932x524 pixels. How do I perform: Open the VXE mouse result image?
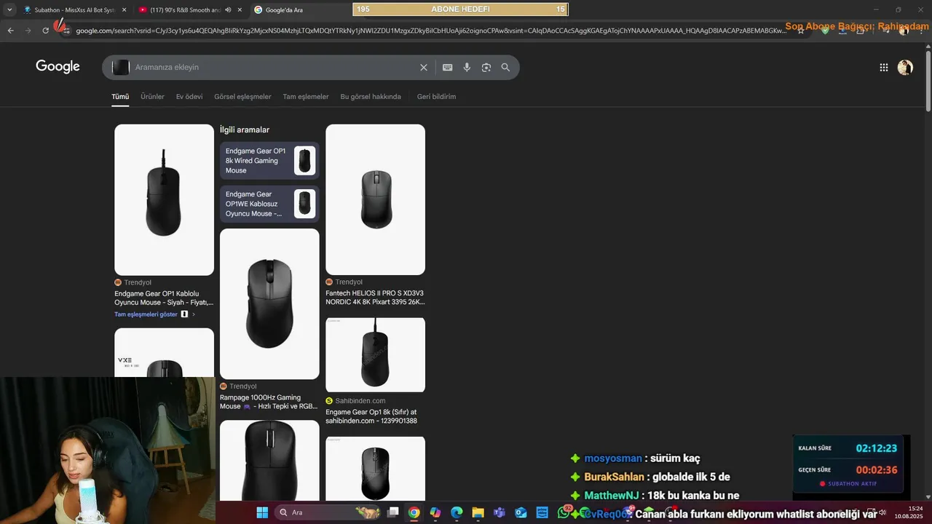pos(164,352)
